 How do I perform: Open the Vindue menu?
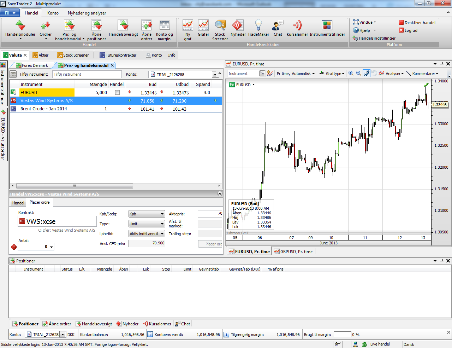click(x=365, y=22)
